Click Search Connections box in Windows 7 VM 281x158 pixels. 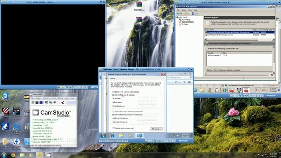pos(180,77)
